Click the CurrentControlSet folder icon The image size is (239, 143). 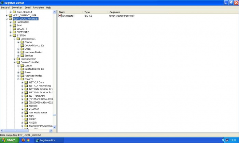(18, 62)
